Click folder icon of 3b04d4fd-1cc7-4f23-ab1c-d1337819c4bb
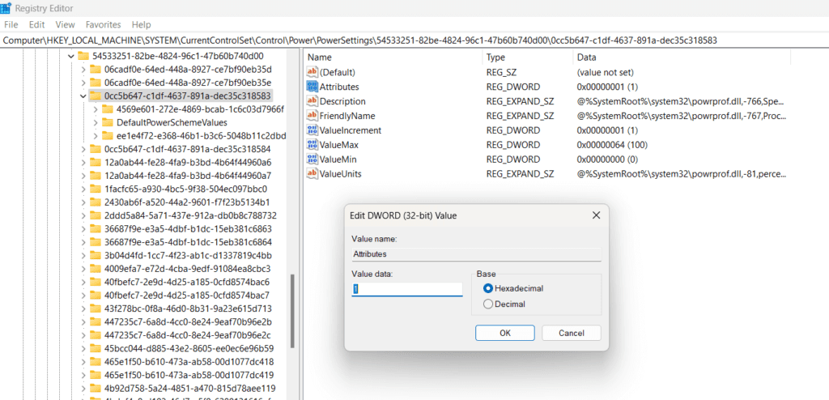 (96, 256)
